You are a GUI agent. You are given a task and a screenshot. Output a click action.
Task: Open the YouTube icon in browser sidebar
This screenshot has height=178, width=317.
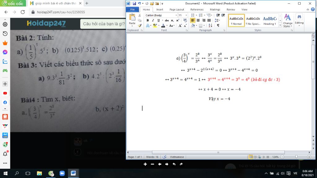5,93
